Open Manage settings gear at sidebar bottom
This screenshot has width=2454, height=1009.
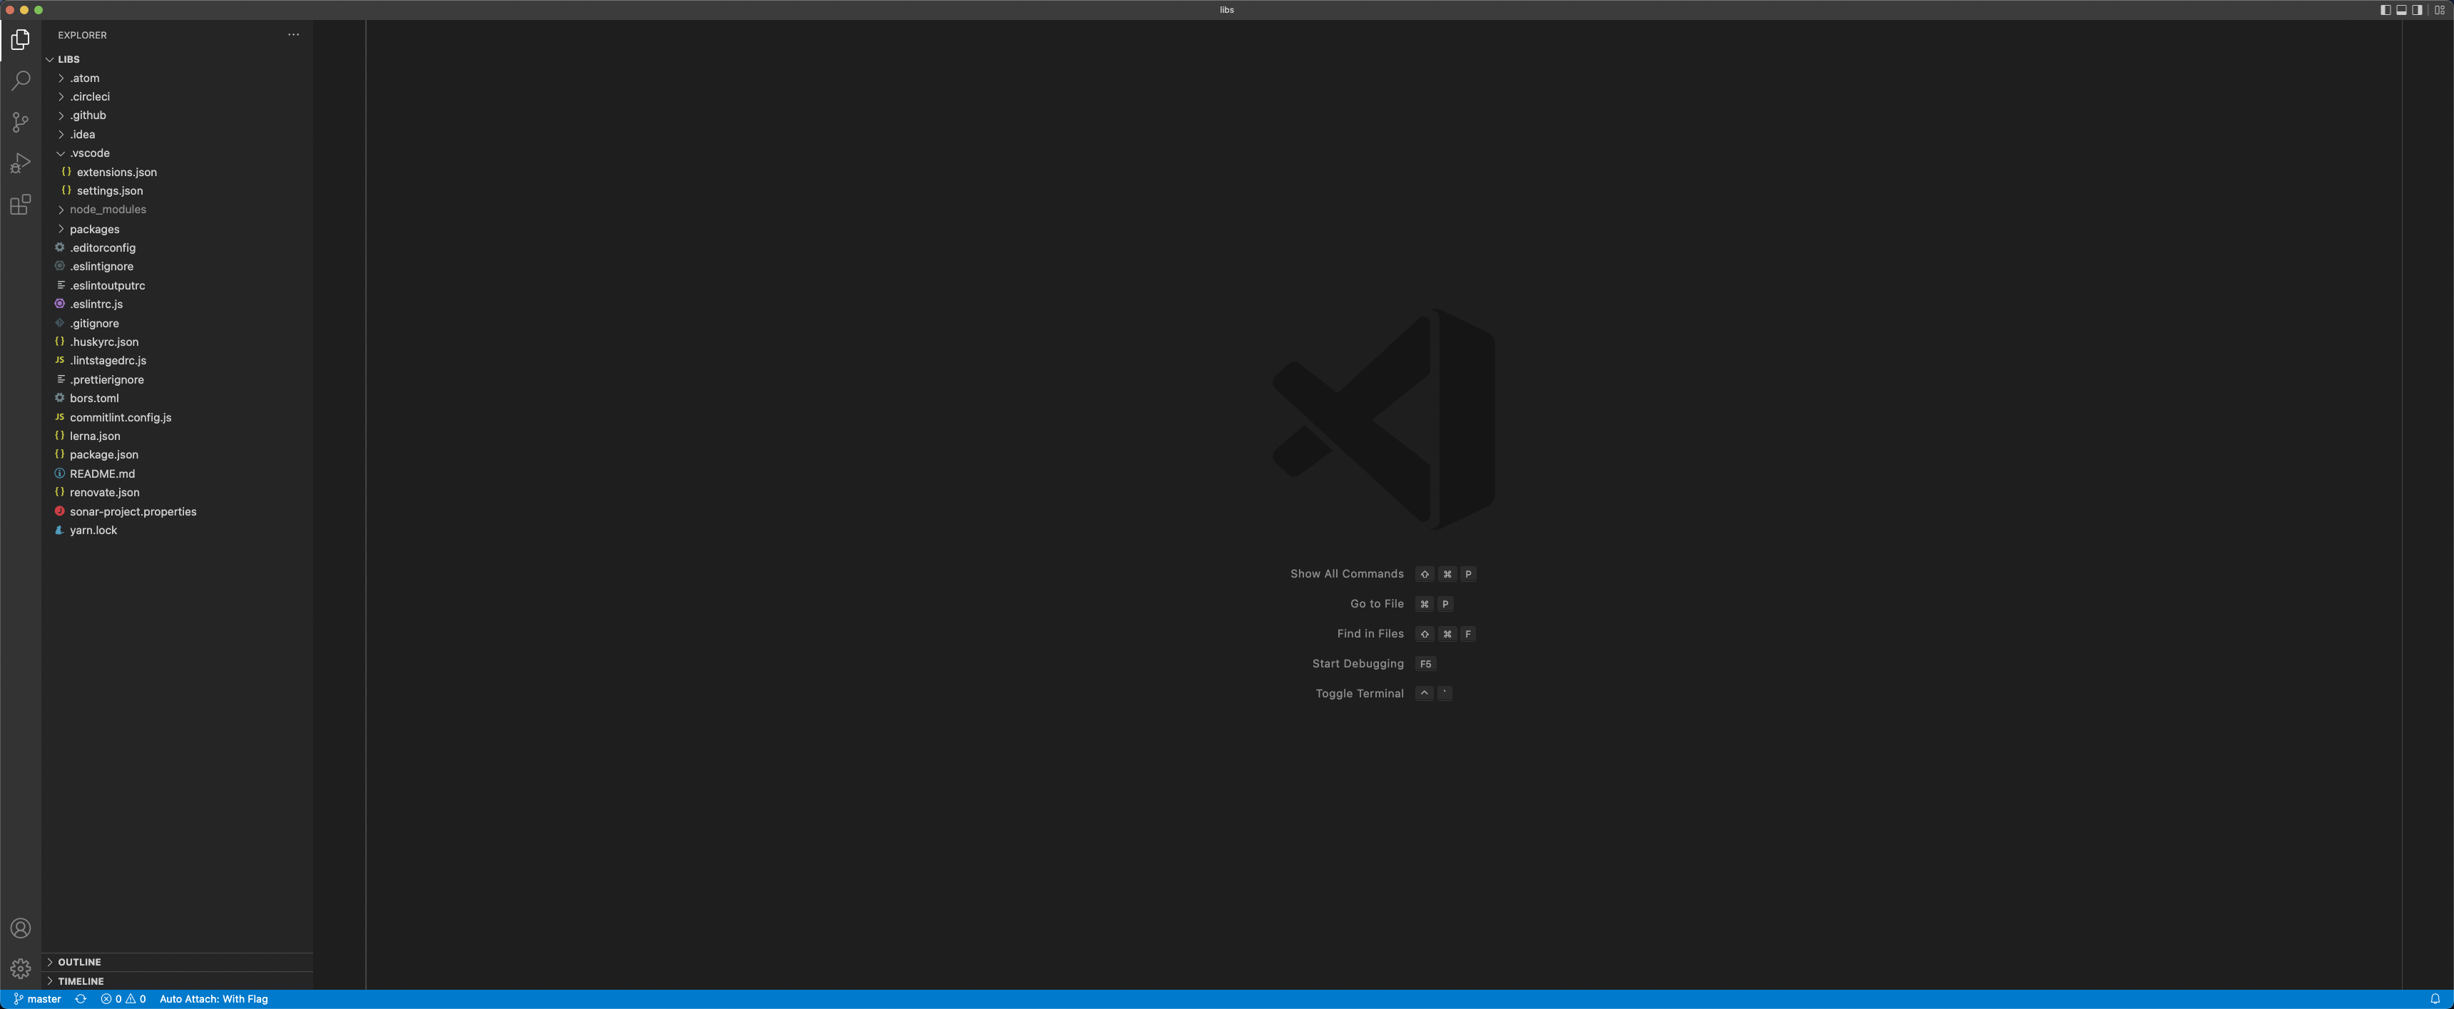pos(20,968)
